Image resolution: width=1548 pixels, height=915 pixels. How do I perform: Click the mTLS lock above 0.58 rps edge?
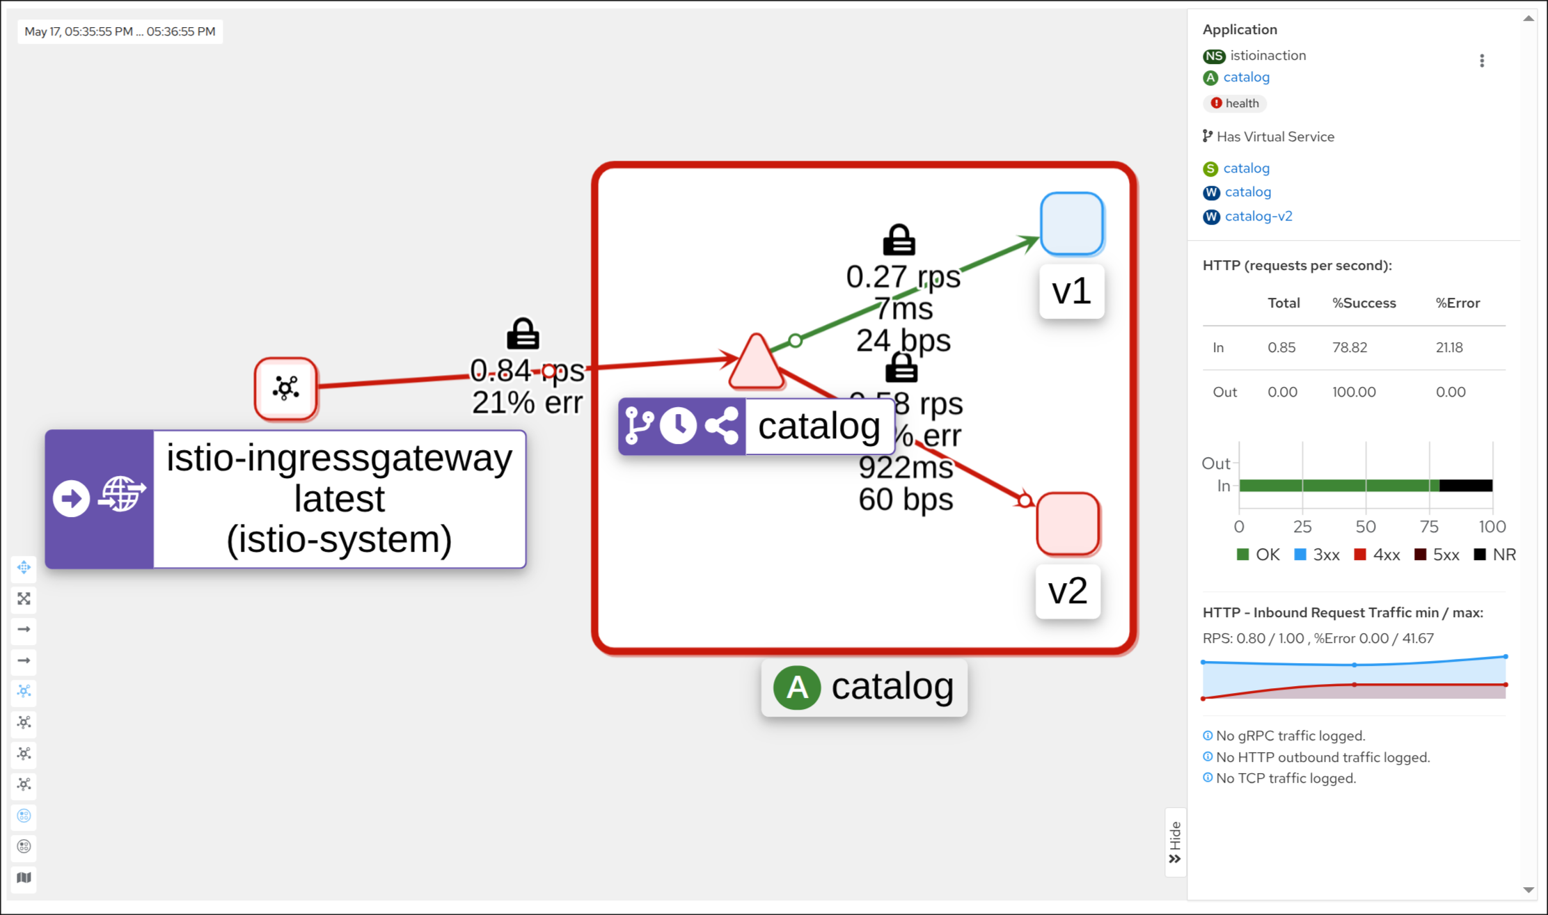click(901, 367)
